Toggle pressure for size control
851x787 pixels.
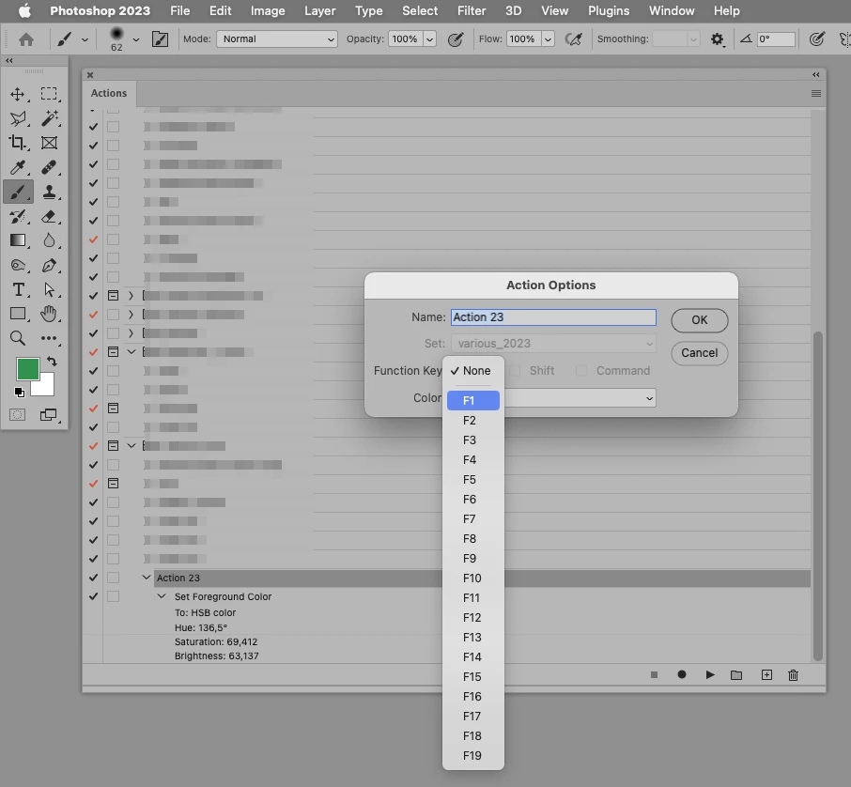point(817,39)
